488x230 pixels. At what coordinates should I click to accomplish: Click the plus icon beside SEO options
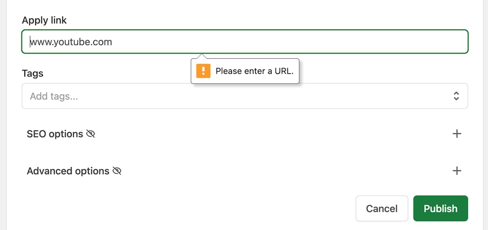(x=457, y=134)
